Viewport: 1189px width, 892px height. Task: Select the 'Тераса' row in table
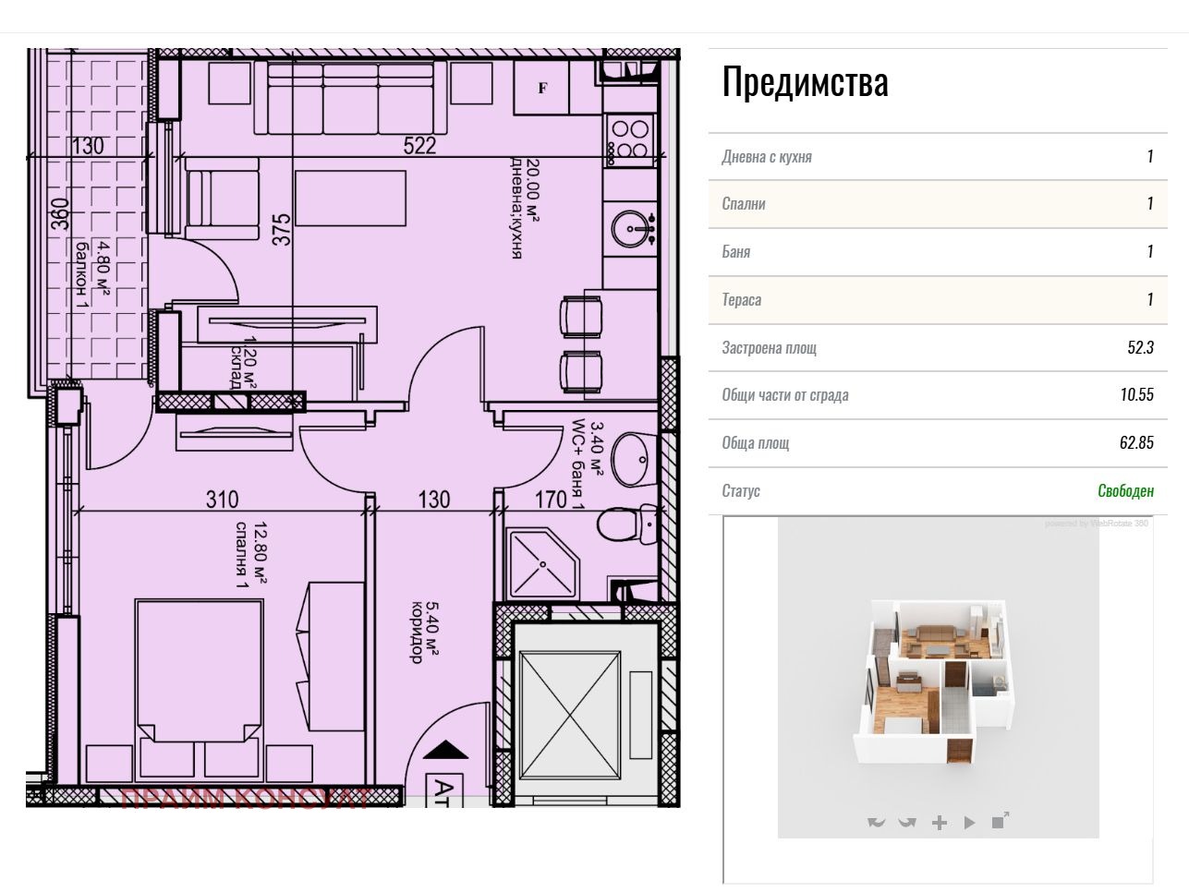tap(938, 299)
